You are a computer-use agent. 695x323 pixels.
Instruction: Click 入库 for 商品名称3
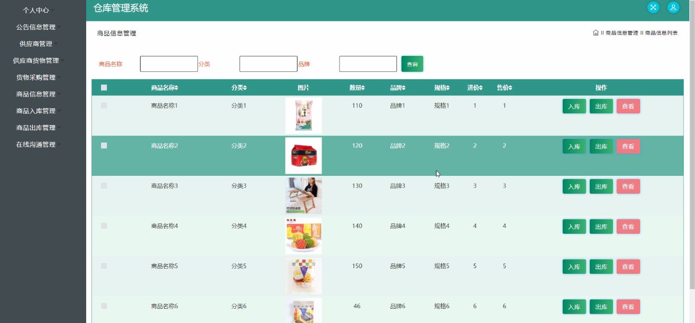click(x=574, y=187)
